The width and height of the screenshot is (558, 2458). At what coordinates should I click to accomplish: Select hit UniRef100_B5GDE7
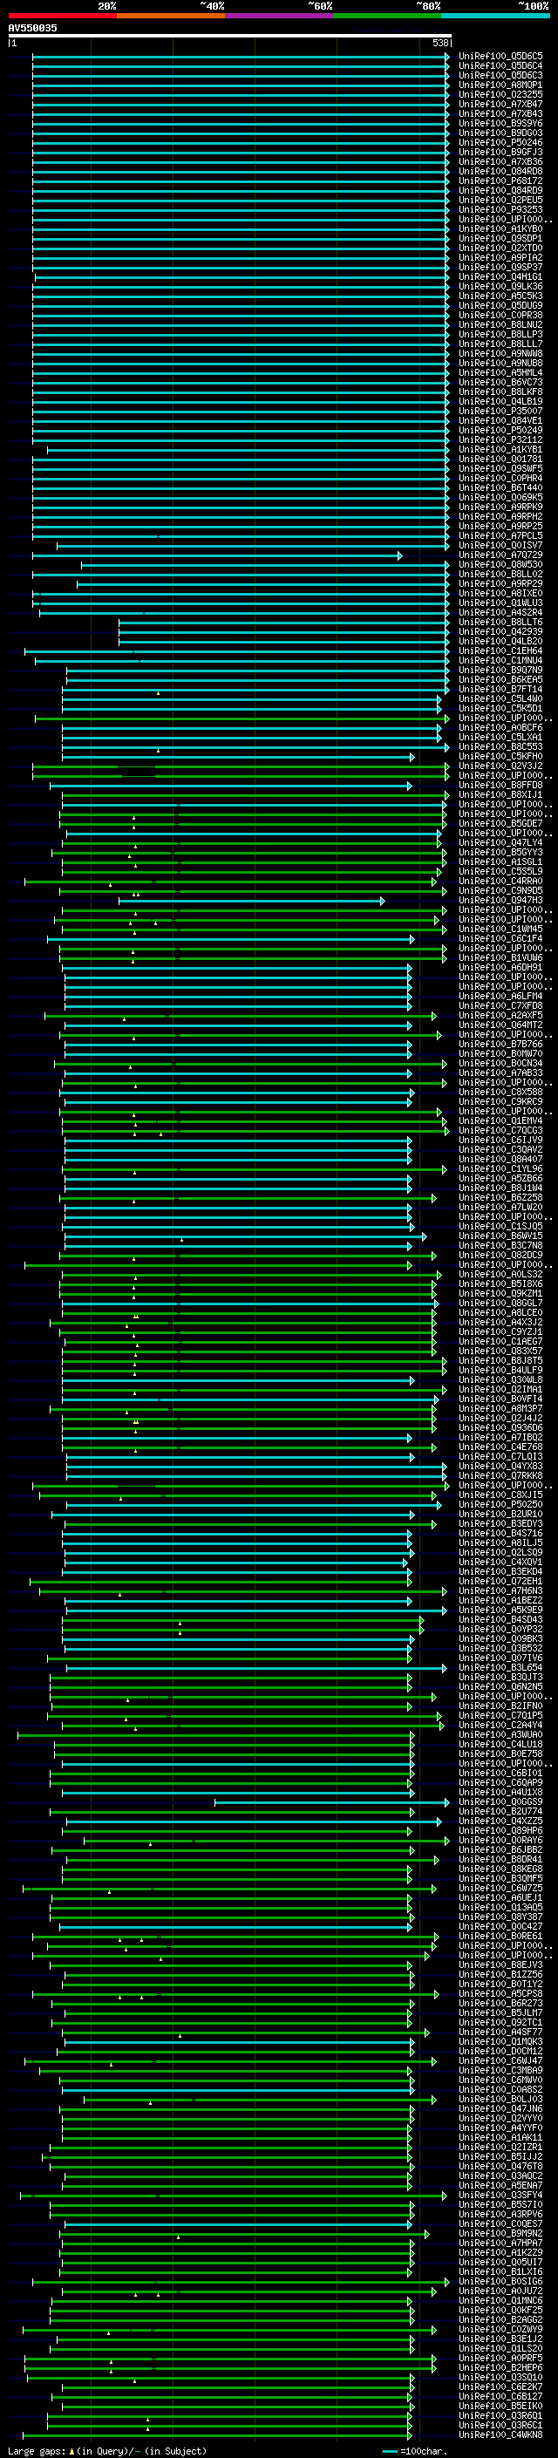pos(500,823)
